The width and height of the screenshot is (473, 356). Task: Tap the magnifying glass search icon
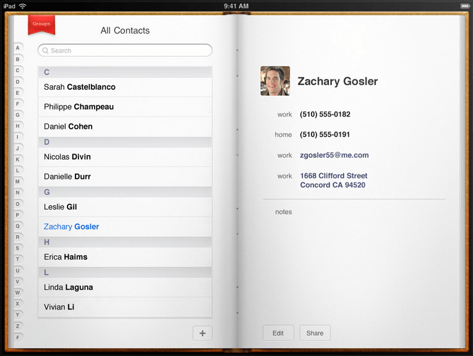[x=45, y=51]
